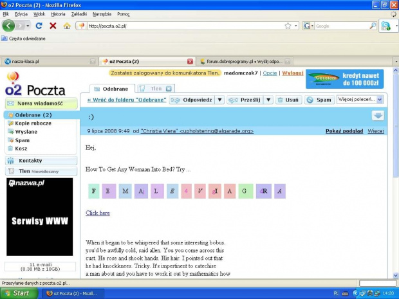This screenshot has width=399, height=299.
Task: Click the chat icon beside the search box
Action: tap(385, 26)
